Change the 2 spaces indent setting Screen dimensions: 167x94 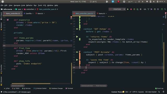point(141,92)
